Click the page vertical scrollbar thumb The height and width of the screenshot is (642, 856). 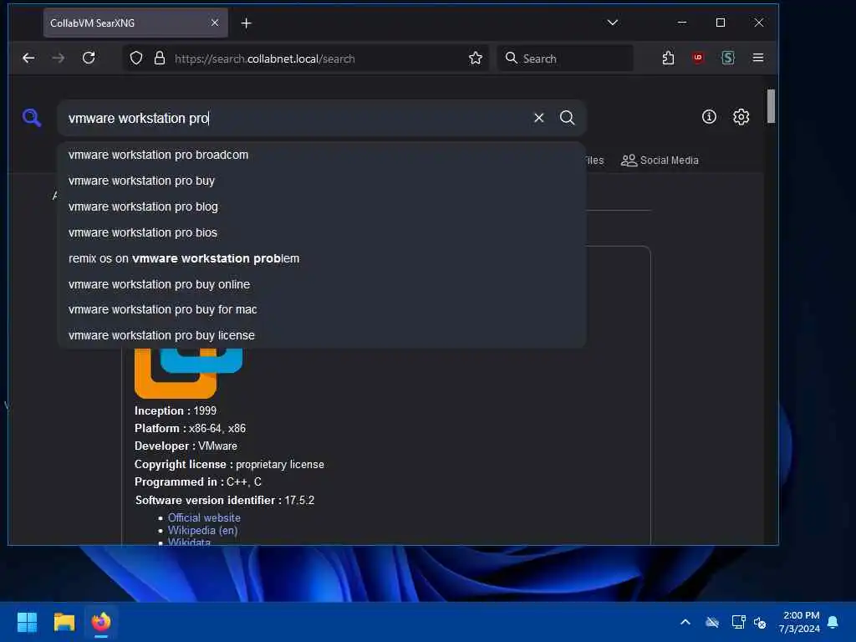coord(771,106)
